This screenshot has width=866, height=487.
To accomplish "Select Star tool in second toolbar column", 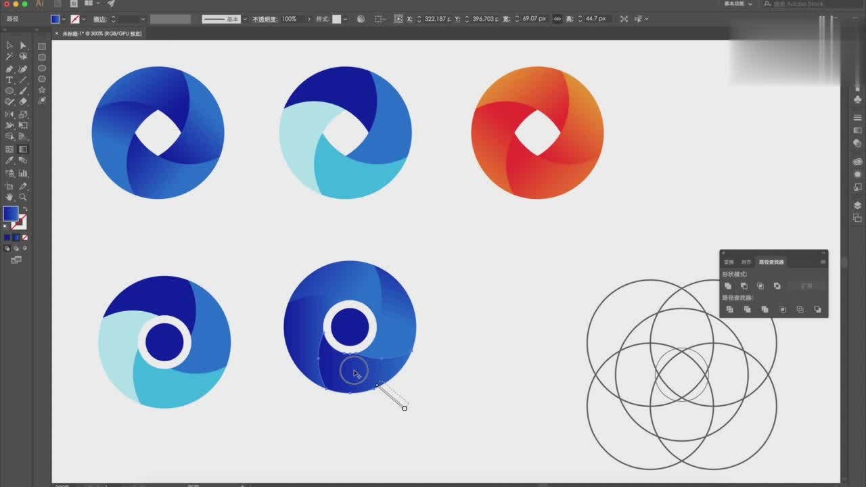I will (x=41, y=89).
